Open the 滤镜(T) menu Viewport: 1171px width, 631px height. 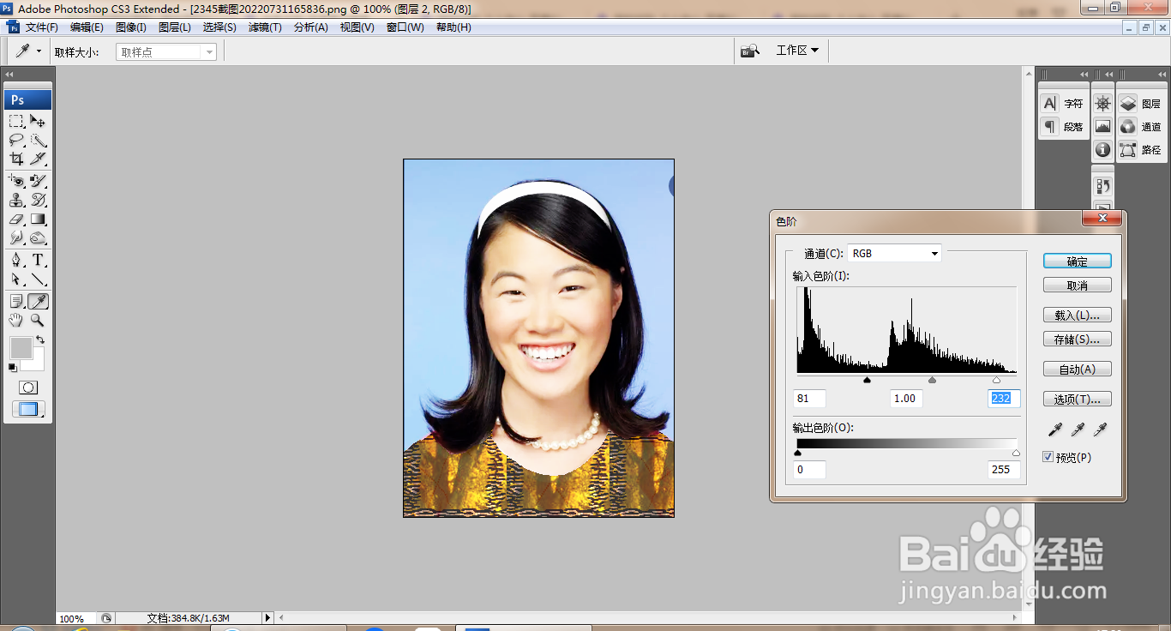coord(265,27)
